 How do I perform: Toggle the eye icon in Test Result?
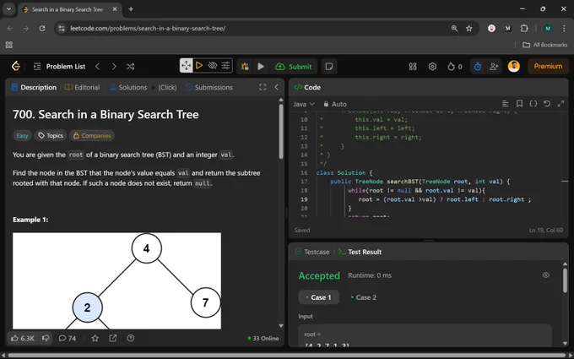545,275
